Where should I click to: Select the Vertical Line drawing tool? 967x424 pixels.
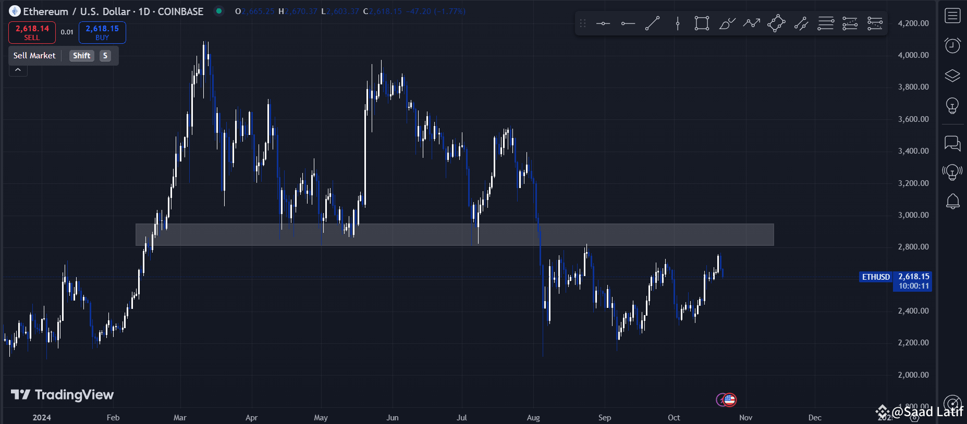pos(678,23)
